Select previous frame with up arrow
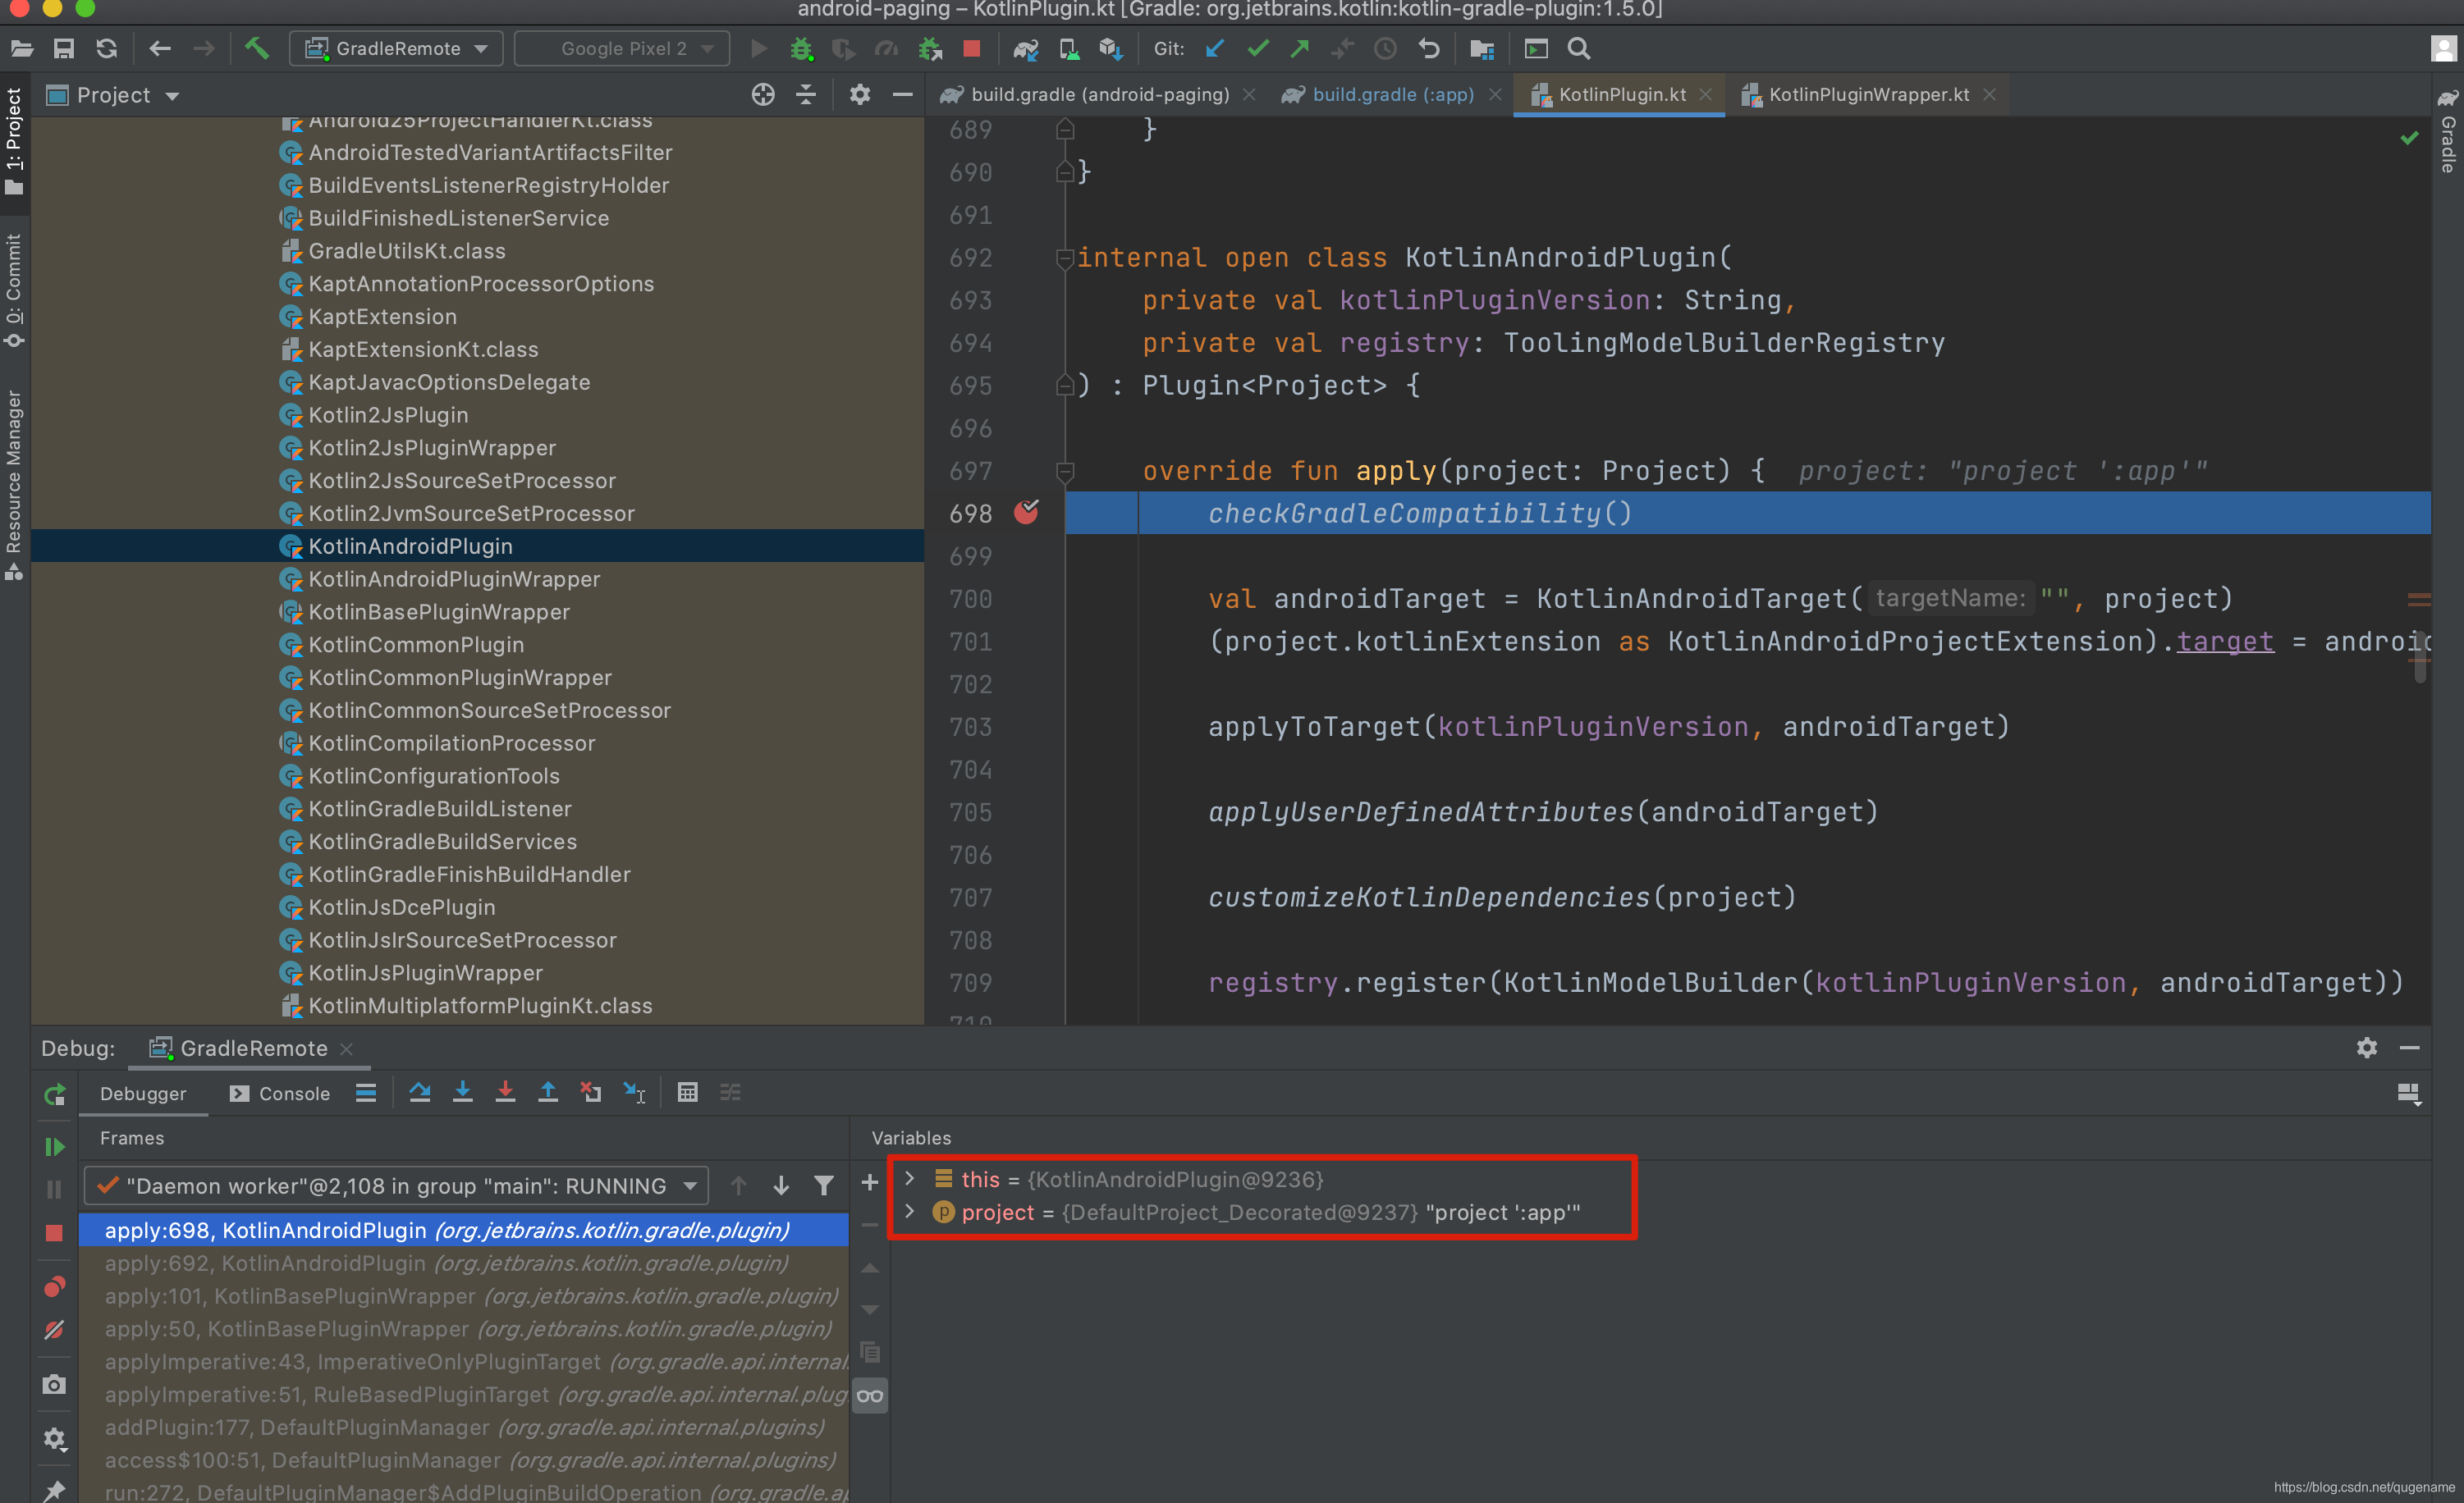This screenshot has width=2464, height=1503. (738, 1186)
